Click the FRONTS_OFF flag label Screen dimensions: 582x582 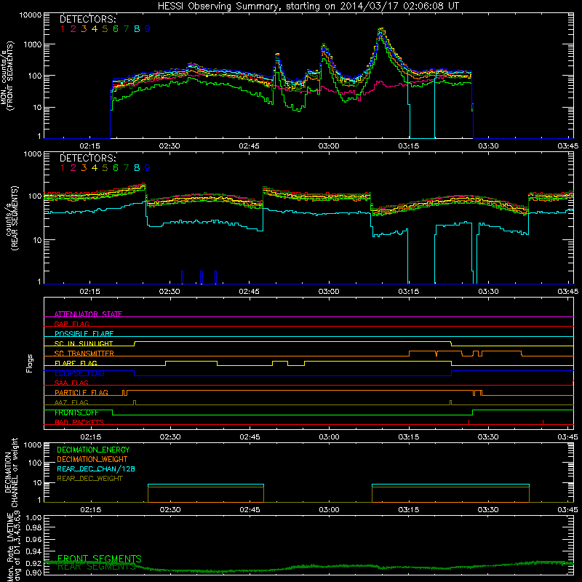76,412
